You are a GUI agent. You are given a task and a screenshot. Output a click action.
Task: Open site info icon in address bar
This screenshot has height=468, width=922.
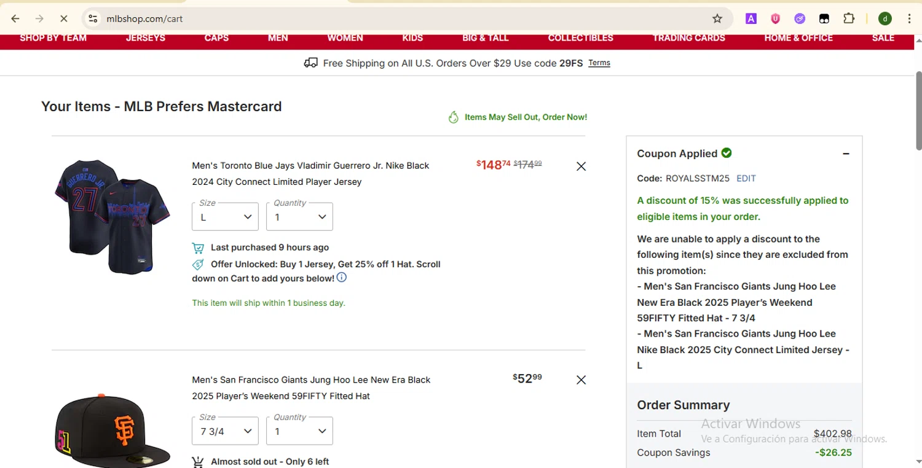click(x=93, y=18)
